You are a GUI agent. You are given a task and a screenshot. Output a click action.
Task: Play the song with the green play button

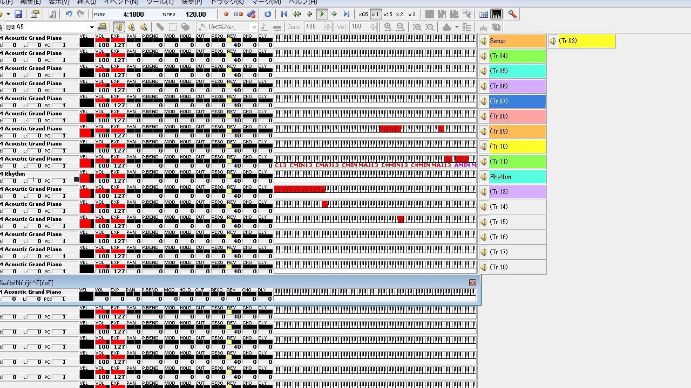tap(322, 14)
